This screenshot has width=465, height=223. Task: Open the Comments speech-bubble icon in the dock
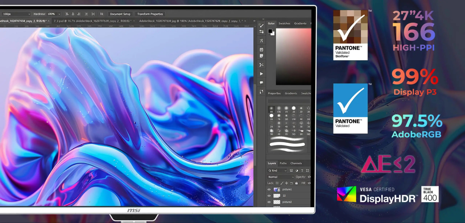coord(261,83)
